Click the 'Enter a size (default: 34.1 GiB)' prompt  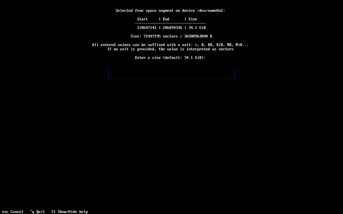[170, 58]
